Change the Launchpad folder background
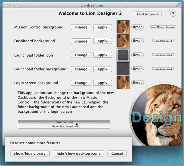The height and width of the screenshot is (166, 184). pos(81,69)
